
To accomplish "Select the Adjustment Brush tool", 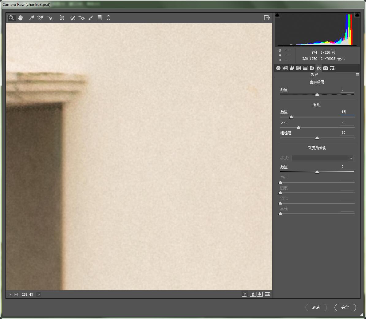I will coord(90,18).
